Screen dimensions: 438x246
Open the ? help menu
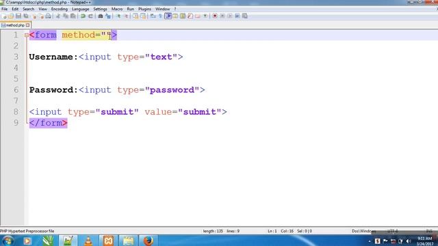(x=175, y=9)
